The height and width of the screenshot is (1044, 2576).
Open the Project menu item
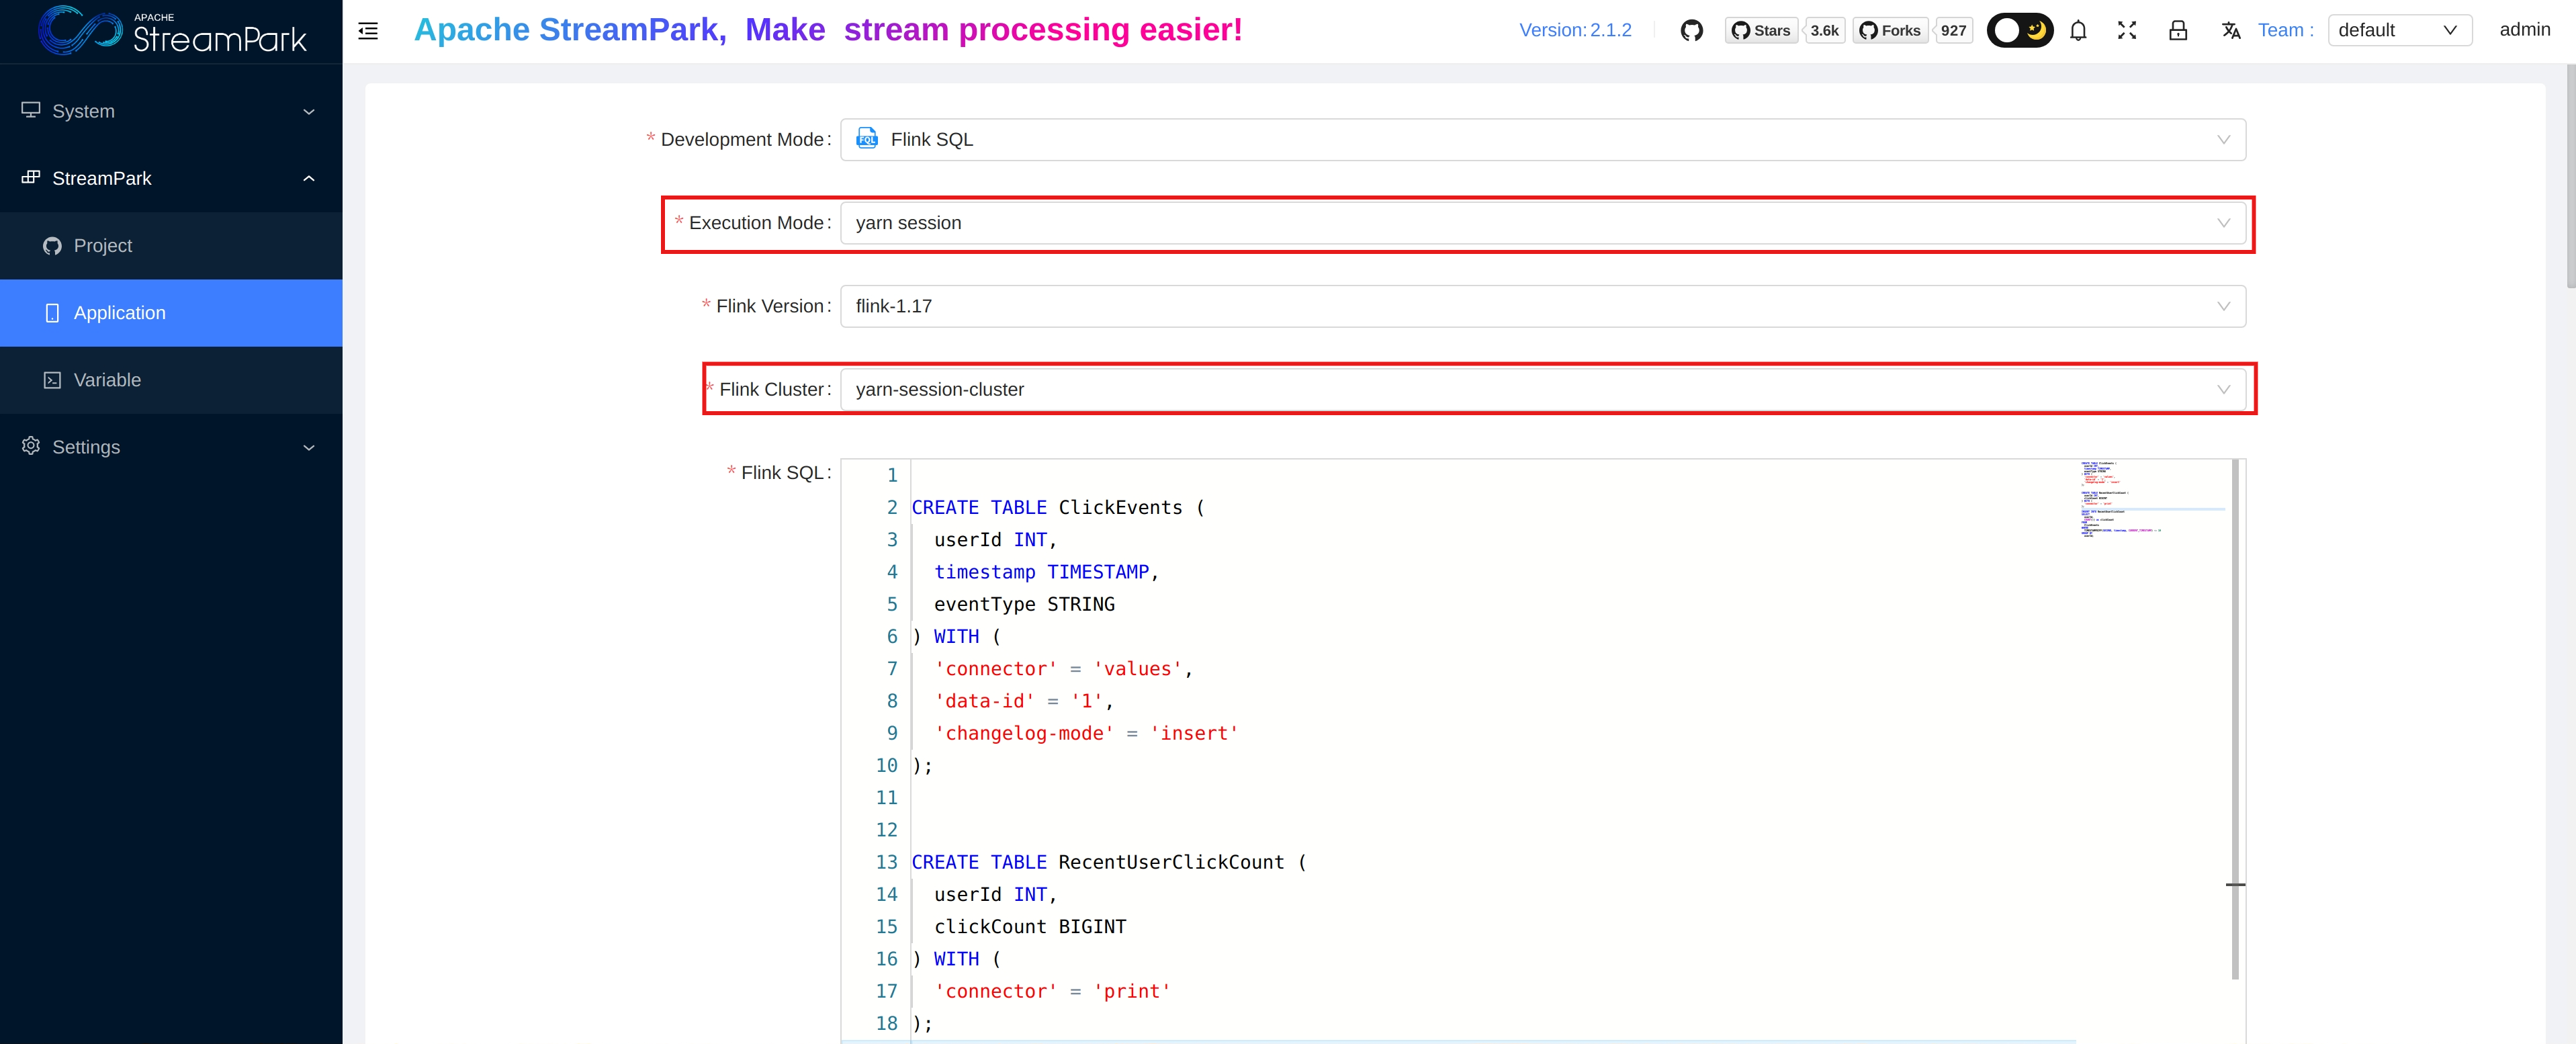[x=103, y=246]
